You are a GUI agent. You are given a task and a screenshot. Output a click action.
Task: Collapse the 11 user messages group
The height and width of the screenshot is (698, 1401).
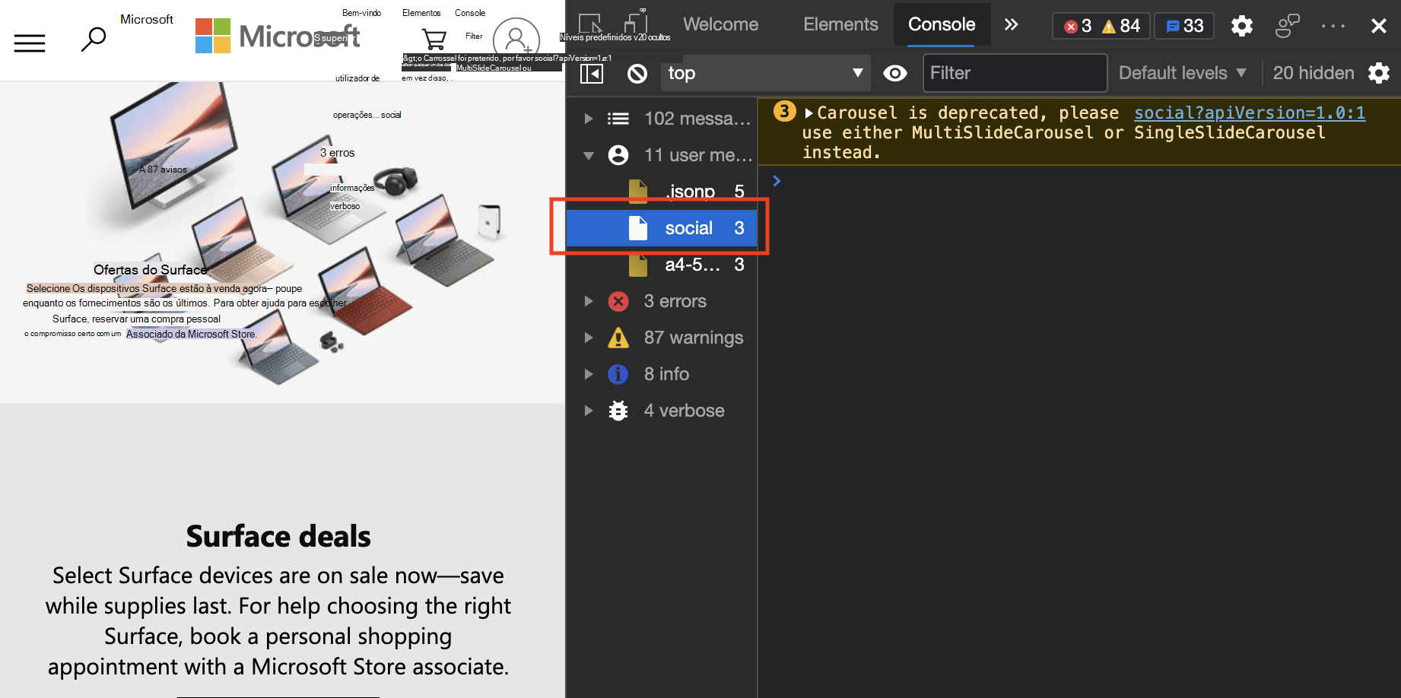tap(588, 155)
